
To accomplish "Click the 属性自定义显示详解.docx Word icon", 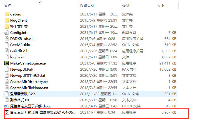I will click(6, 106).
